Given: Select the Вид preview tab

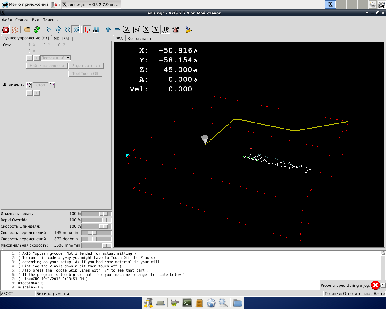Looking at the screenshot, I should point(119,38).
